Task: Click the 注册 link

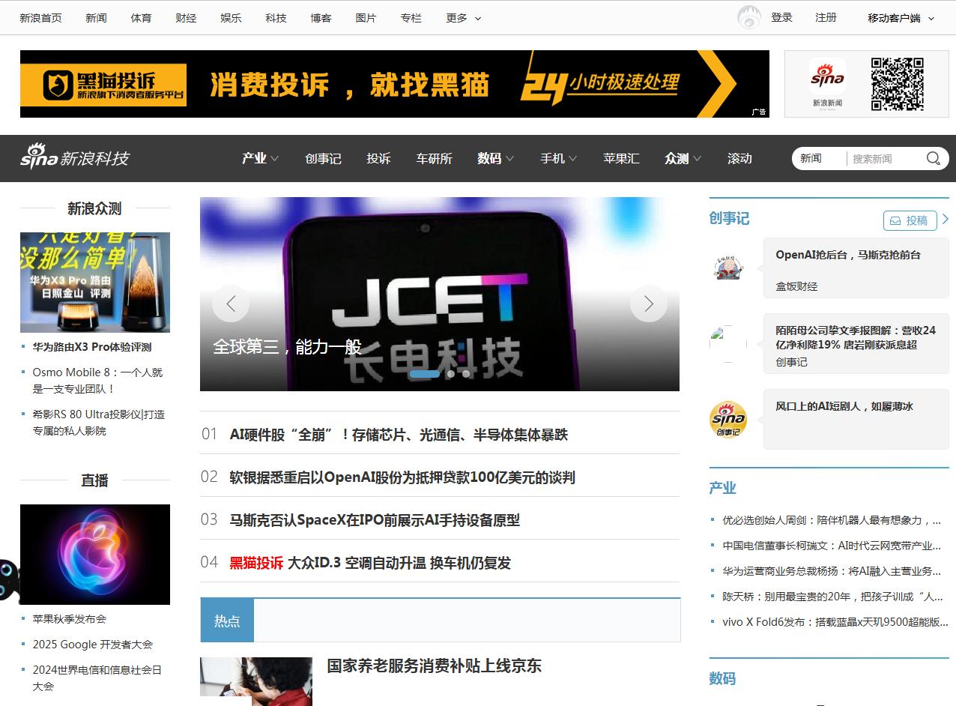Action: (x=826, y=17)
